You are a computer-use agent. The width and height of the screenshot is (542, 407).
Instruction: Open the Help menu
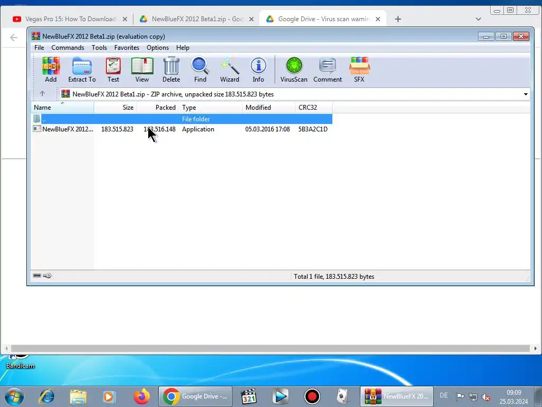click(x=183, y=48)
